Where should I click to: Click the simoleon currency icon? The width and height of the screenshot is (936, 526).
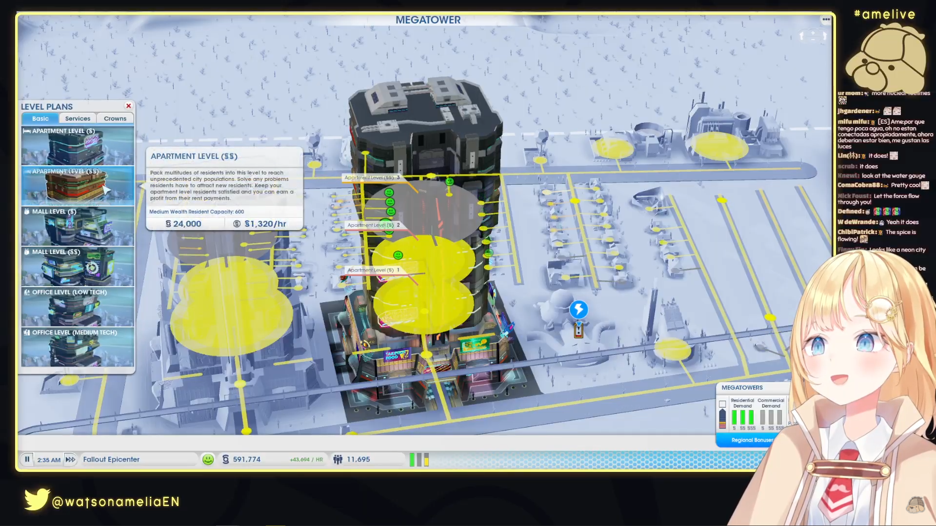tap(225, 459)
